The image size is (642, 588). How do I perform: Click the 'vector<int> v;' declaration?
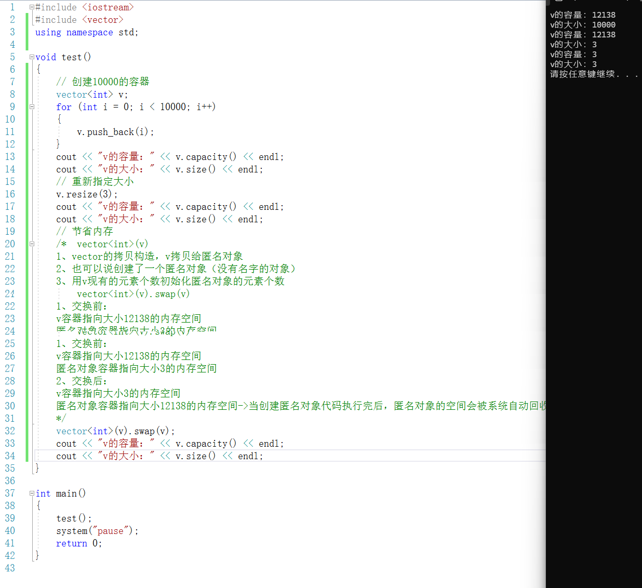pyautogui.click(x=92, y=95)
